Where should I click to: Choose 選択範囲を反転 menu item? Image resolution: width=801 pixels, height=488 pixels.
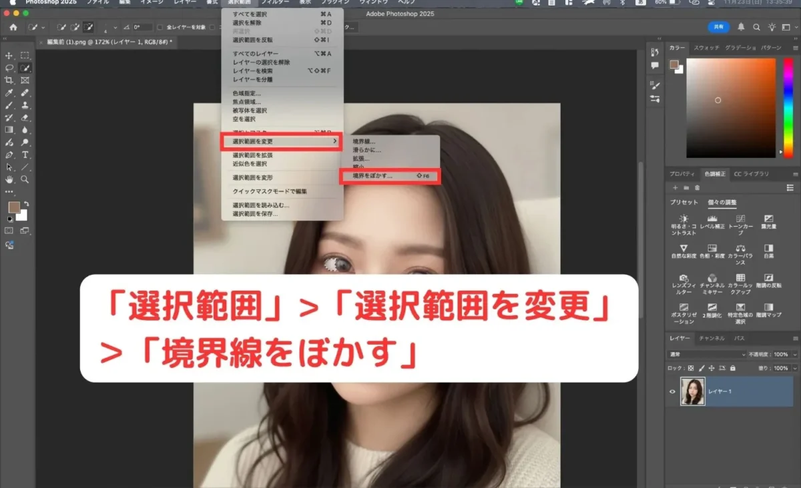282,39
